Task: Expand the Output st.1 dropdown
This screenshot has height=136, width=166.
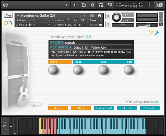Action: [x=49, y=20]
